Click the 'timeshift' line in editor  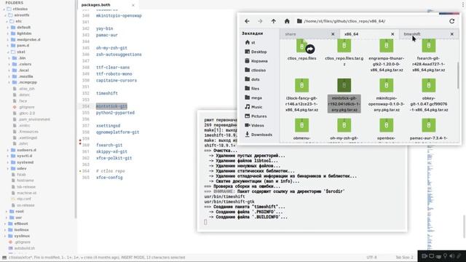tap(107, 93)
